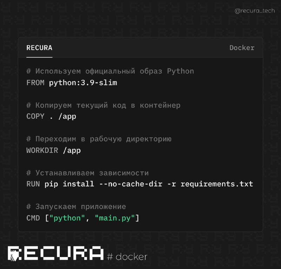The image size is (281, 269).
Task: Click the hash icon before "Переходим в рабочую директорию"
Action: [x=29, y=139]
